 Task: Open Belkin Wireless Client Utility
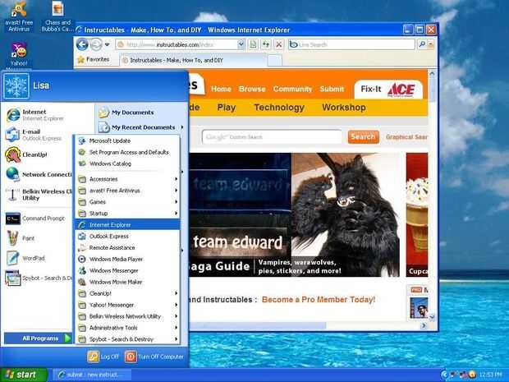click(39, 195)
